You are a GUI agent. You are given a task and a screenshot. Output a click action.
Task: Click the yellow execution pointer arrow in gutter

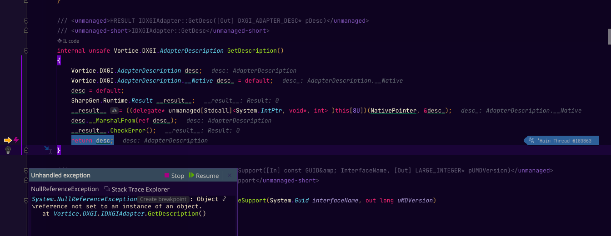pos(7,140)
